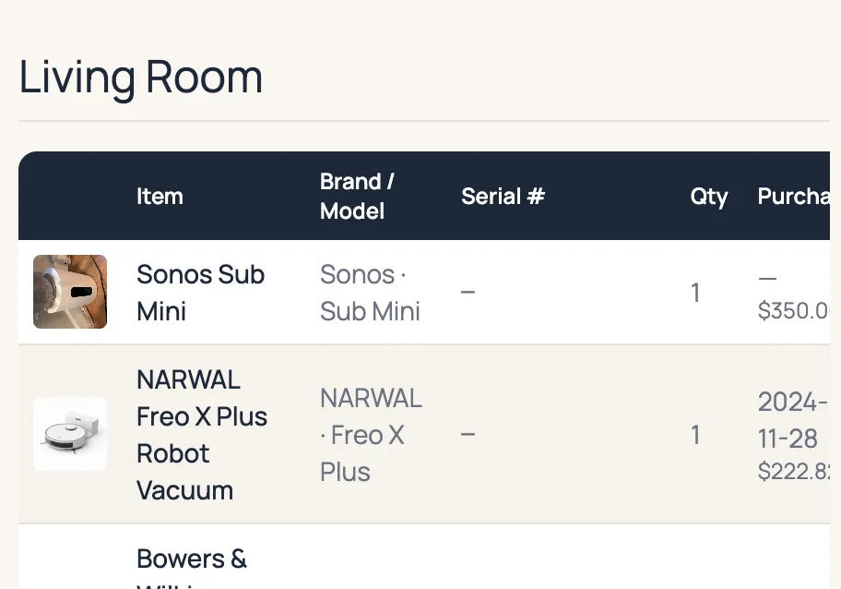Select the Sonos Sub Mini item name
841x589 pixels.
pos(200,293)
